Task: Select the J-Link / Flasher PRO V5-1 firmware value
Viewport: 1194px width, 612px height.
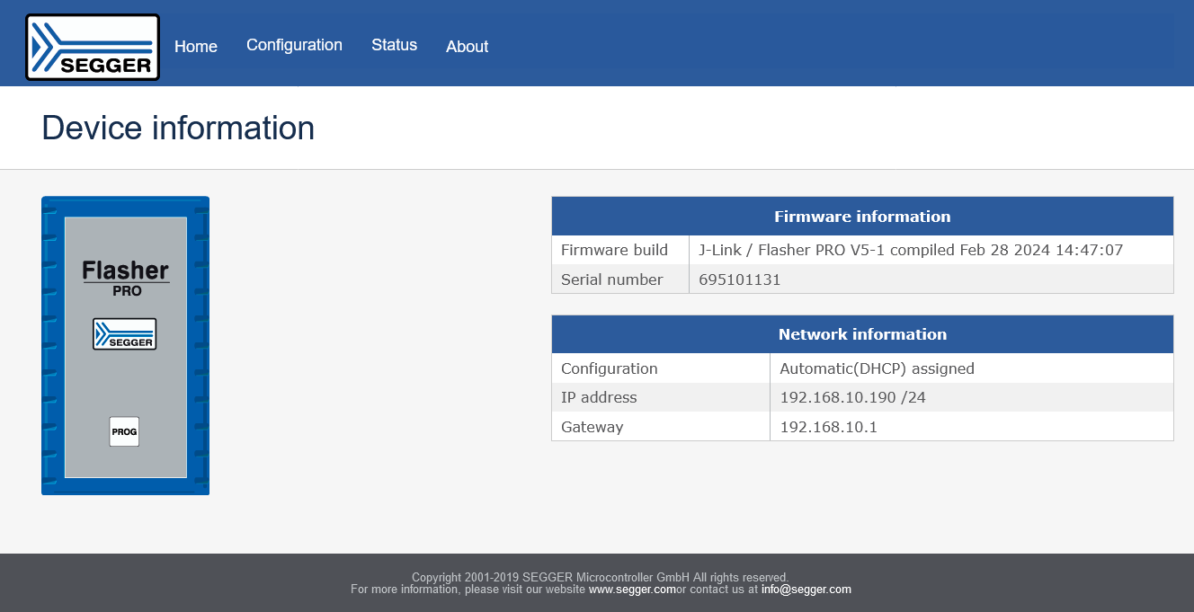Action: [x=931, y=250]
